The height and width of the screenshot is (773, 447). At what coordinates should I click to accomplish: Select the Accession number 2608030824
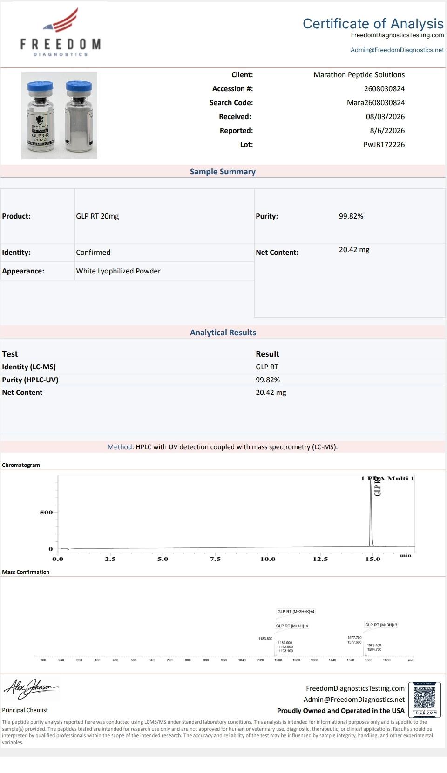pos(384,89)
